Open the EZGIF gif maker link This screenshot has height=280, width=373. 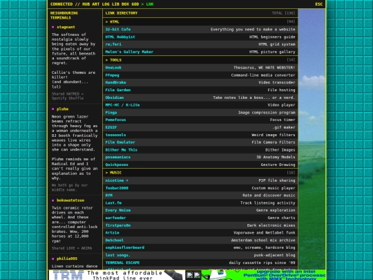[111, 127]
